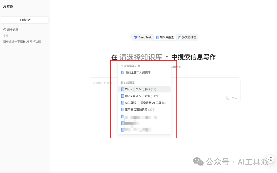Image resolution: width=277 pixels, height=173 pixels.
Task: Click the 请选择知识库 selector text
Action: [x=141, y=57]
